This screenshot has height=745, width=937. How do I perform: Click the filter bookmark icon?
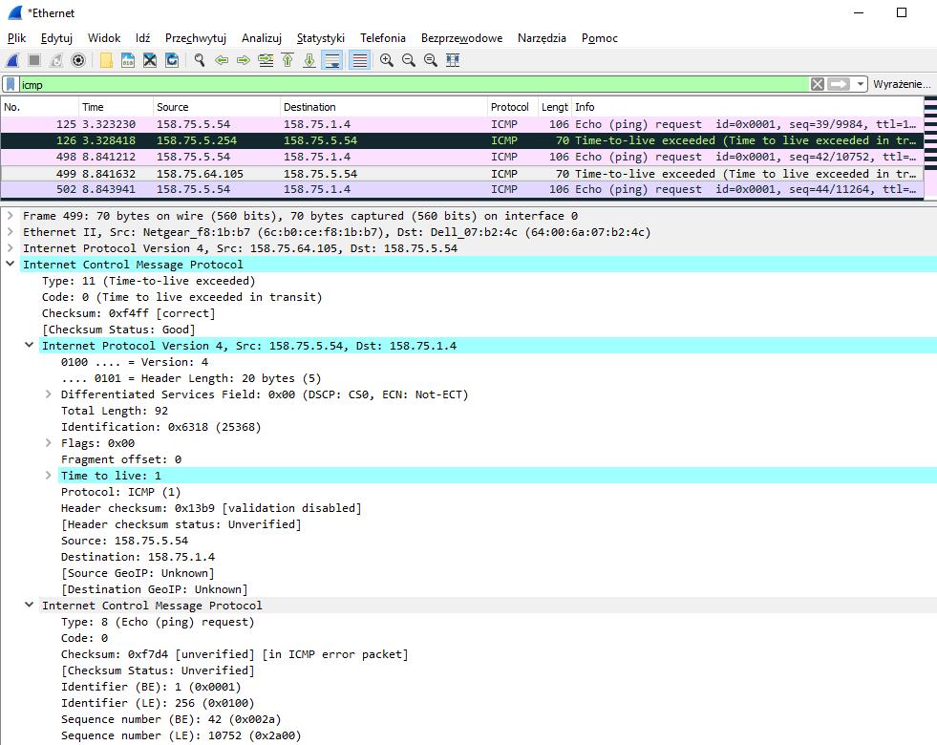pyautogui.click(x=11, y=84)
